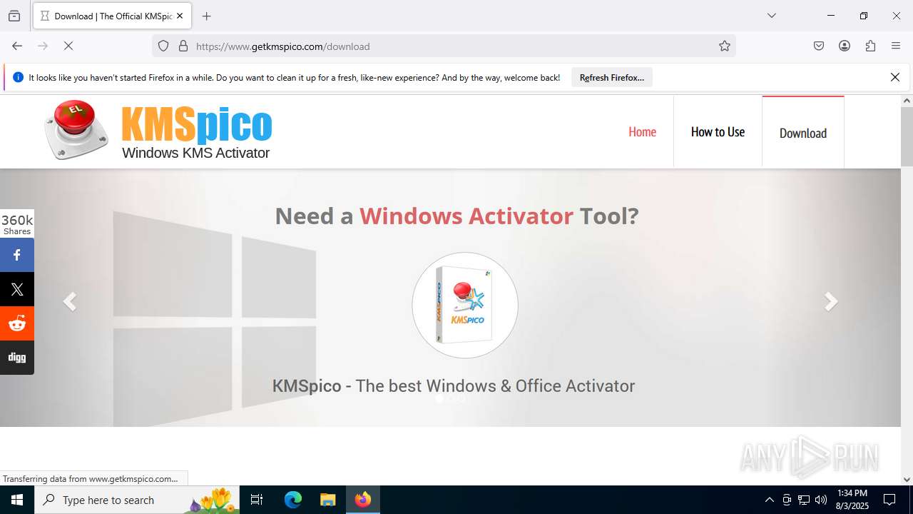Share the page on Reddit
913x514 pixels.
click(x=17, y=323)
